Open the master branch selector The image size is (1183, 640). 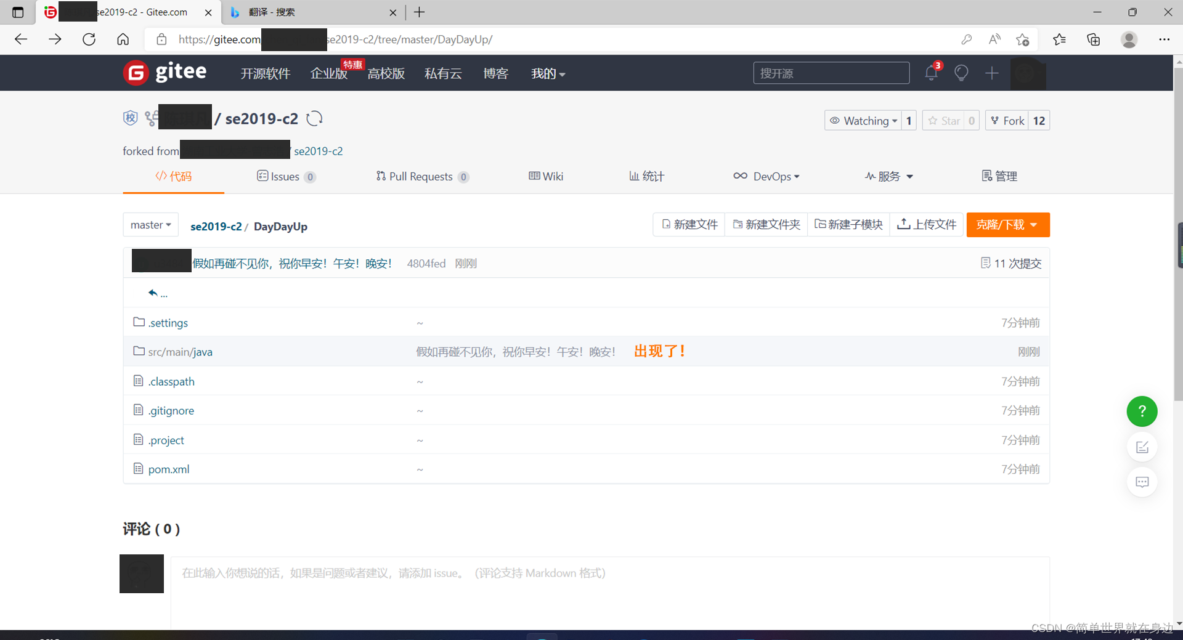pyautogui.click(x=150, y=224)
